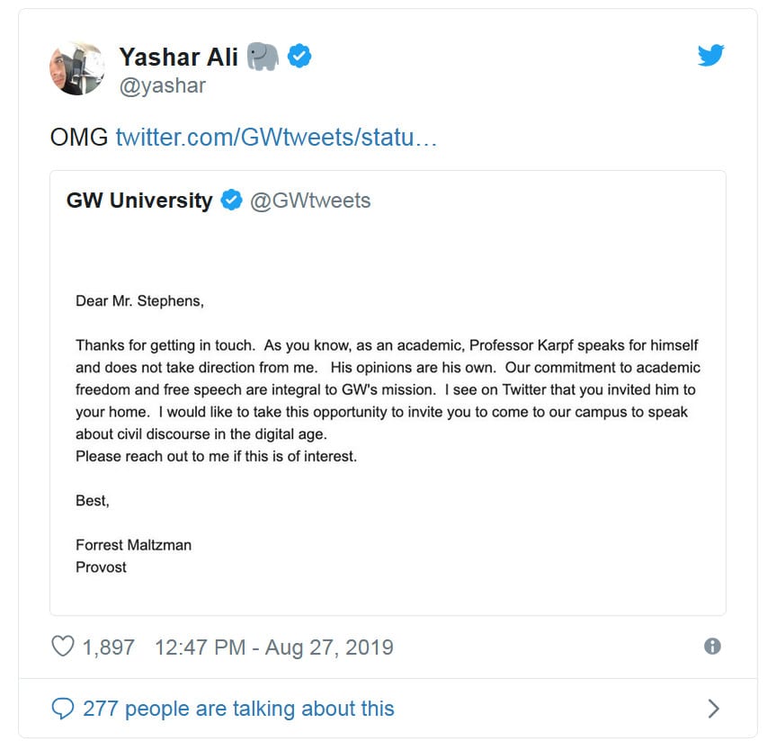Click Yashar Ali's blue verified badge
The height and width of the screenshot is (750, 776).
point(299,57)
